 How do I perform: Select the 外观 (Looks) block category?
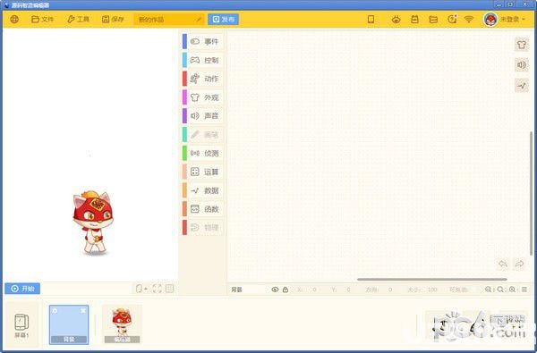(x=203, y=97)
